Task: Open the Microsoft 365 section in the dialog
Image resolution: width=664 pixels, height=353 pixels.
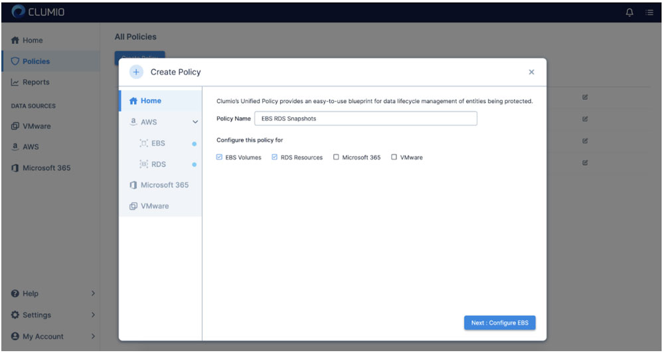Action: click(x=161, y=185)
